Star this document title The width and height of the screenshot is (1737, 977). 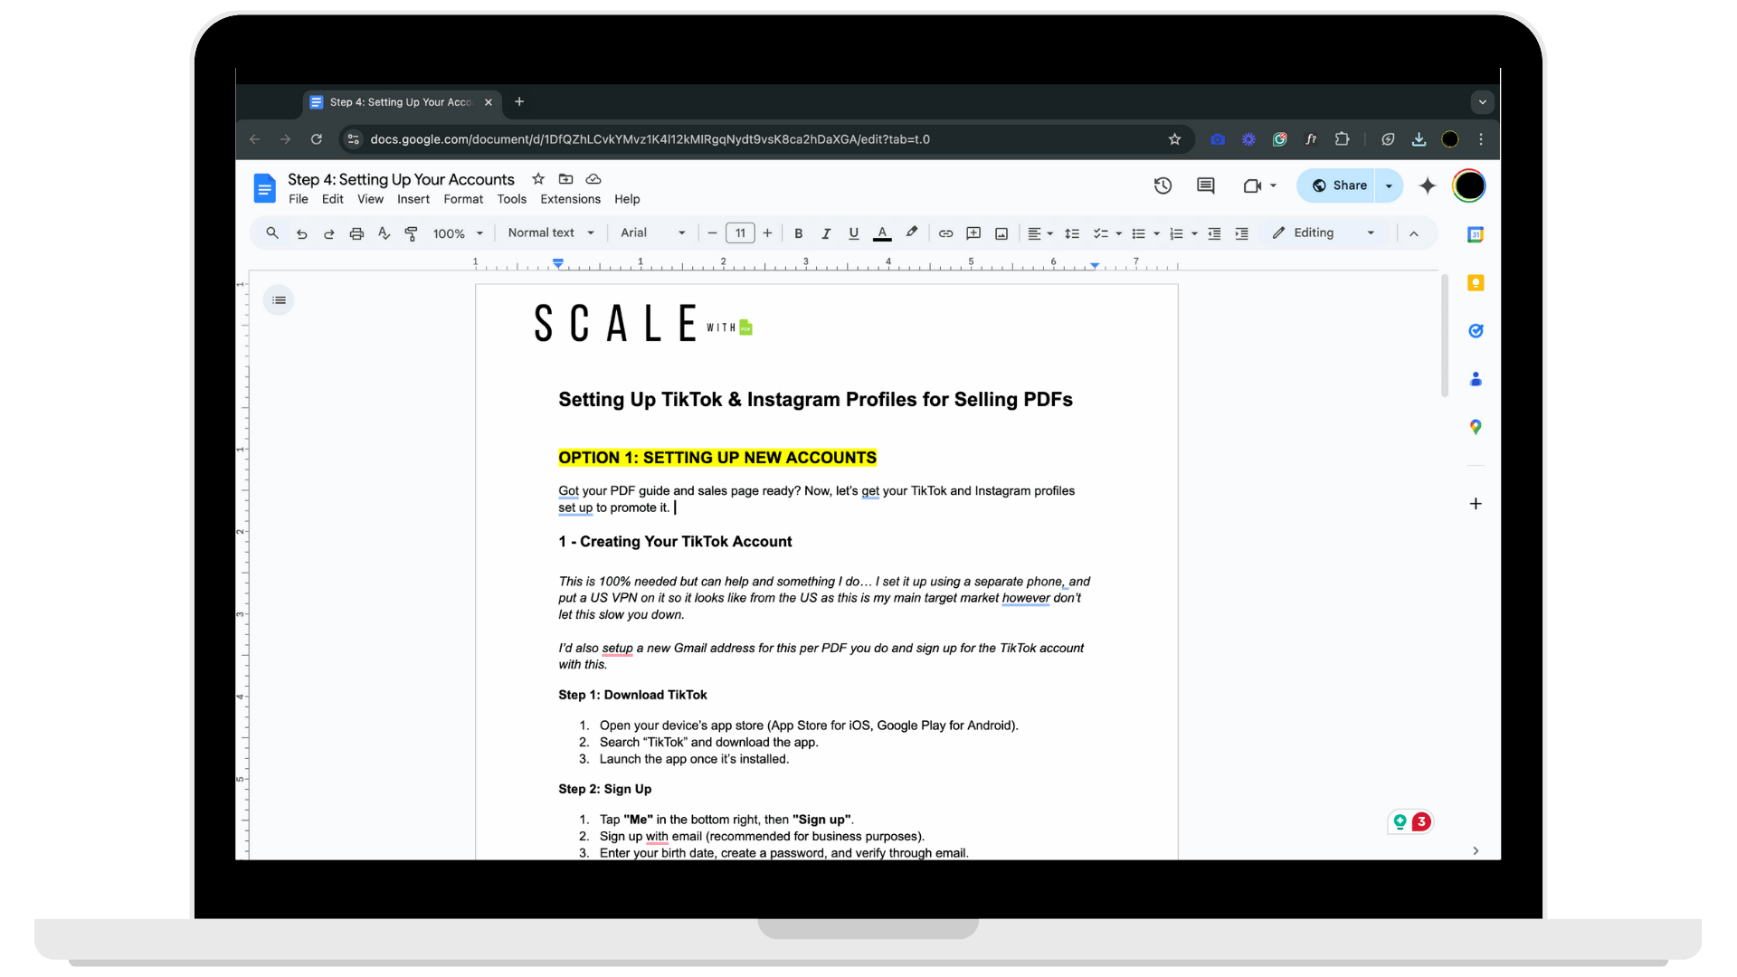(x=538, y=179)
